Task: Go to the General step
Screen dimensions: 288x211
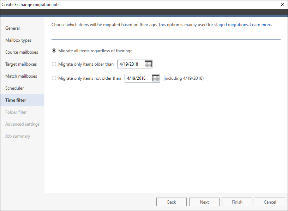Action: point(22,28)
